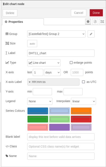Open the Group dropdown

(56, 34)
